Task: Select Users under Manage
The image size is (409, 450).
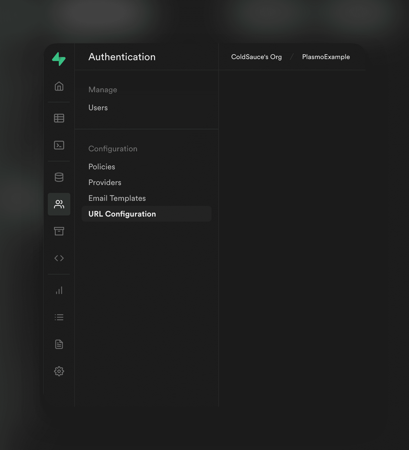Action: pos(98,108)
